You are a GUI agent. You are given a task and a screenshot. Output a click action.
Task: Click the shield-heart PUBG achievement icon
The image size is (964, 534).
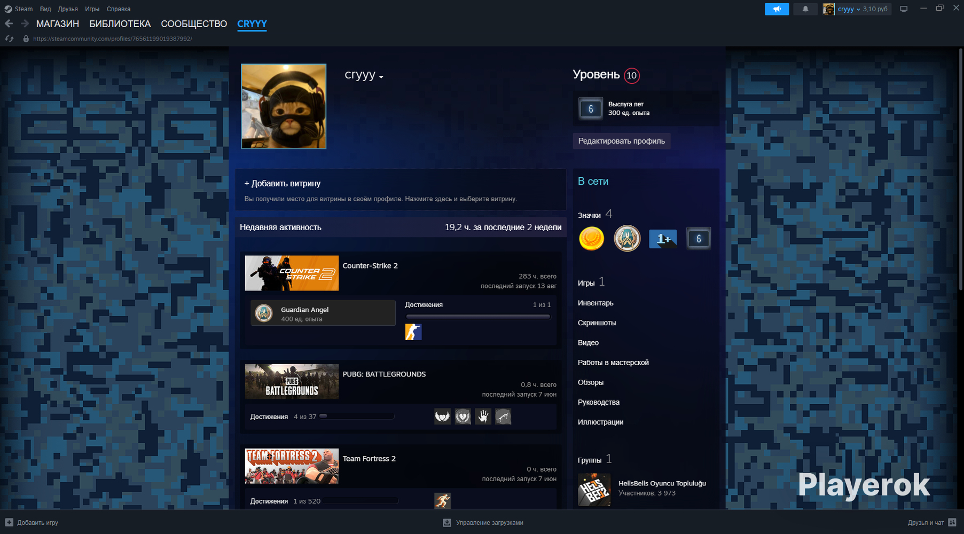(x=463, y=417)
